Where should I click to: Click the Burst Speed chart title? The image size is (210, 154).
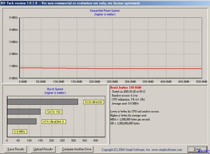pyautogui.click(x=55, y=89)
